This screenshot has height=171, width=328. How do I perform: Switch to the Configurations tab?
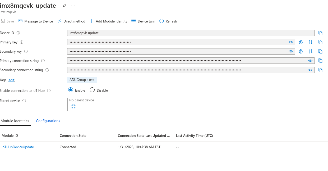click(48, 121)
